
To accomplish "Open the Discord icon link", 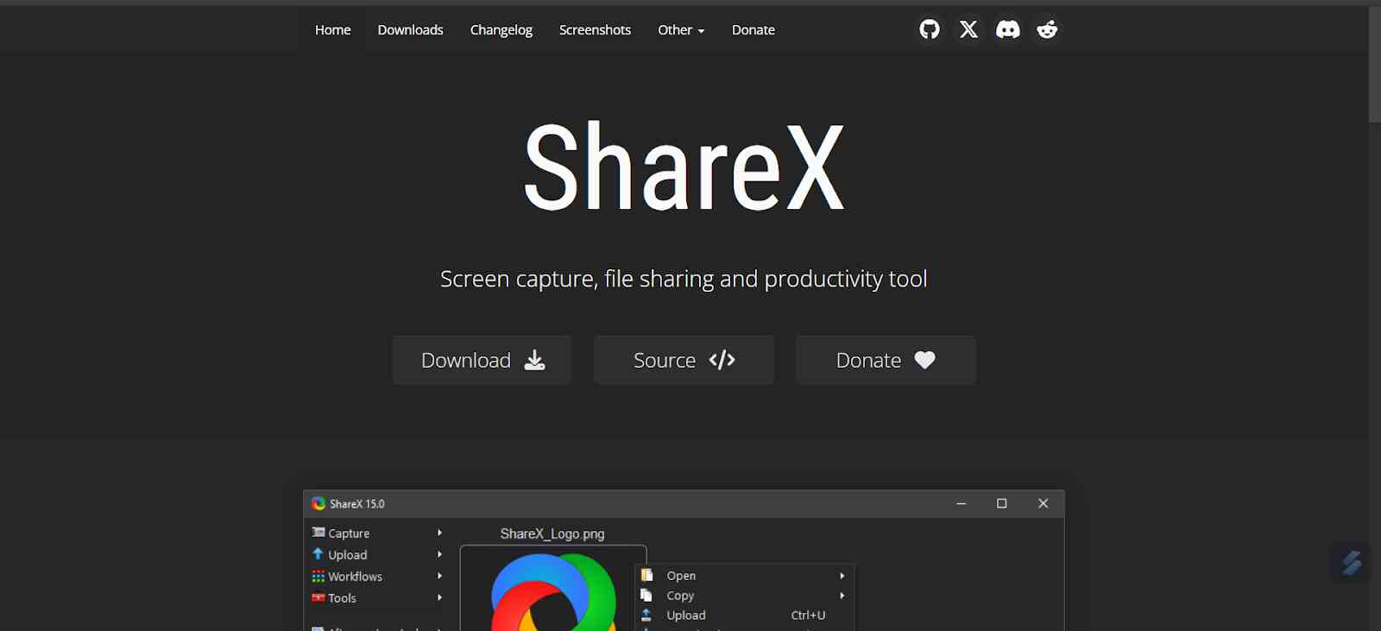I will [x=1007, y=29].
